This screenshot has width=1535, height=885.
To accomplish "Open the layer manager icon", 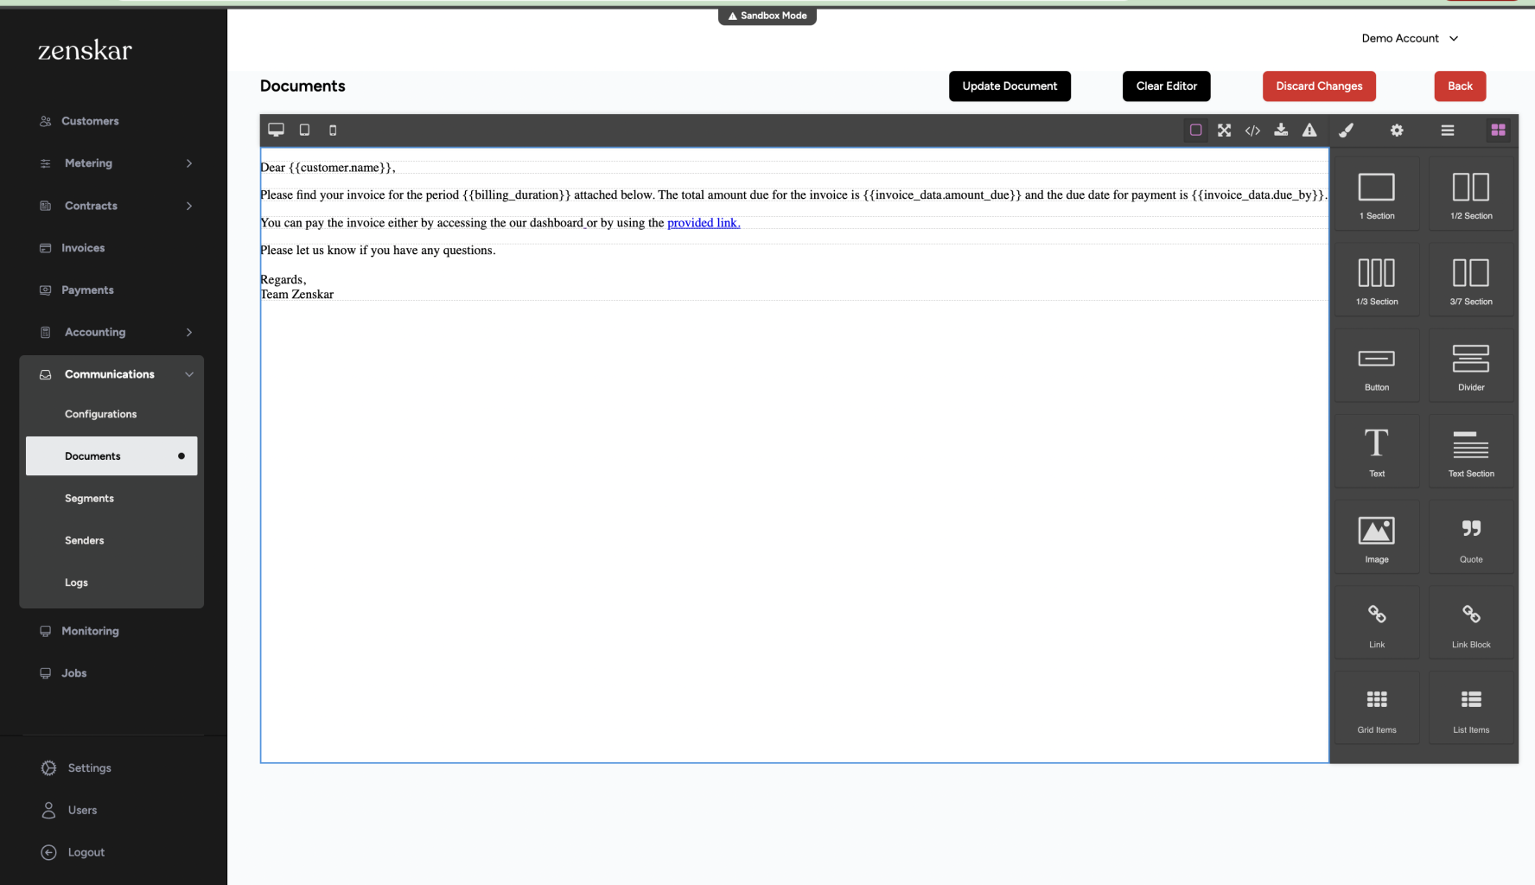I will pos(1448,131).
